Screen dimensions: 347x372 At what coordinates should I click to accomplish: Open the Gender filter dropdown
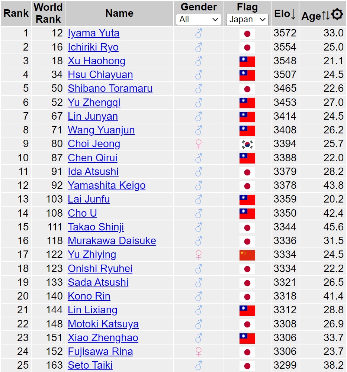pyautogui.click(x=199, y=20)
